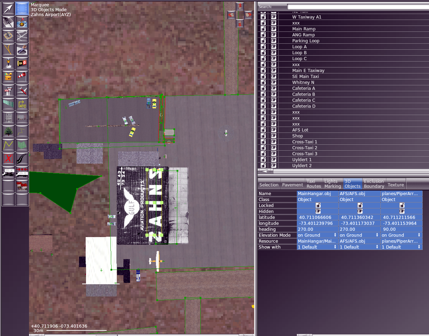
Task: Select the Ramp Start airplane tool
Action: [22, 90]
